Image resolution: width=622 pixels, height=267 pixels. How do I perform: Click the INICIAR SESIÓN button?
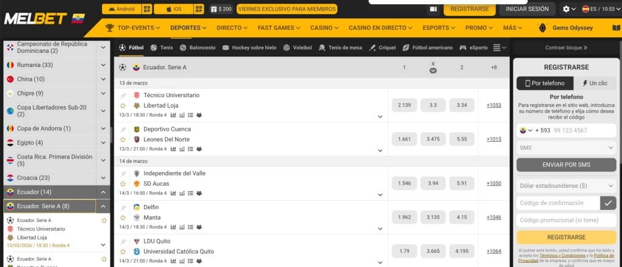coord(527,9)
